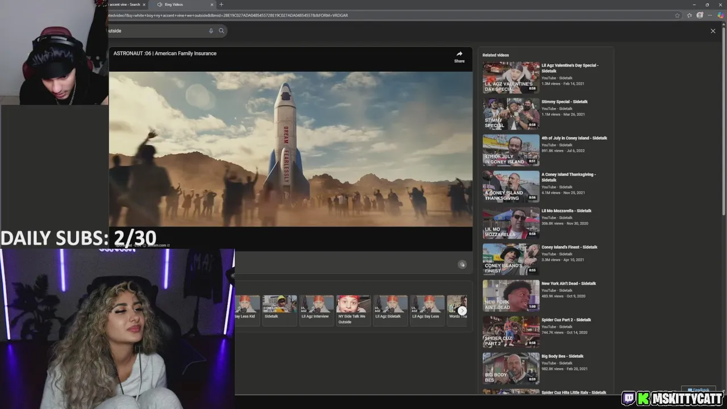Click the Feedback button at bottom right
This screenshot has height=409, width=727.
coord(698,390)
